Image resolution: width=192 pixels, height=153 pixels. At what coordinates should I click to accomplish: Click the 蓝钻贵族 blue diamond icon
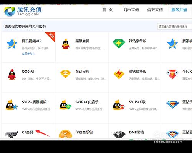[x=172, y=104]
